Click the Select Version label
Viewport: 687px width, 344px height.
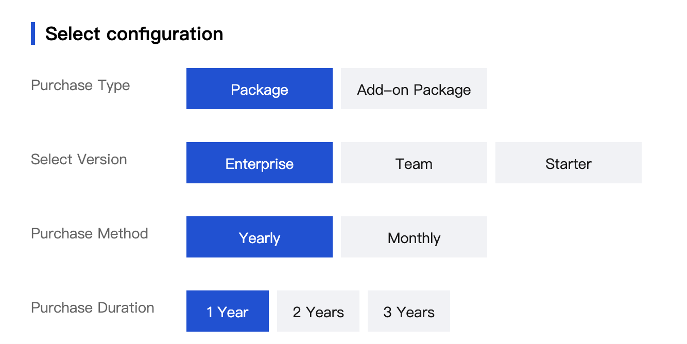(79, 159)
